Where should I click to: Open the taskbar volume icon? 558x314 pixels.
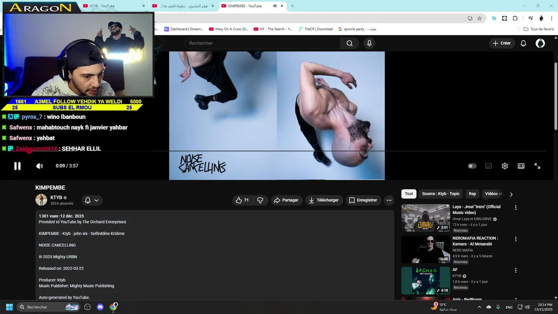pos(527,307)
